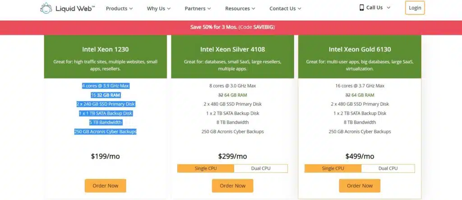Open the Resources menu
462x200 pixels.
pos(253,9)
